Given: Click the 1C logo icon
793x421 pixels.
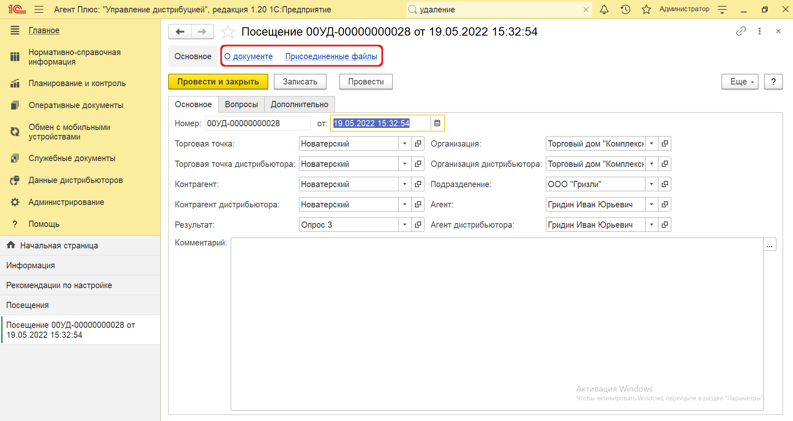Looking at the screenshot, I should click(17, 9).
